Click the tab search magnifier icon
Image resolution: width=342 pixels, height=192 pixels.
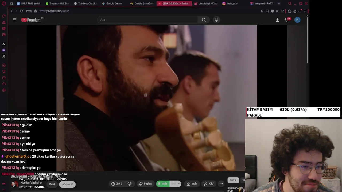pos(290,3)
